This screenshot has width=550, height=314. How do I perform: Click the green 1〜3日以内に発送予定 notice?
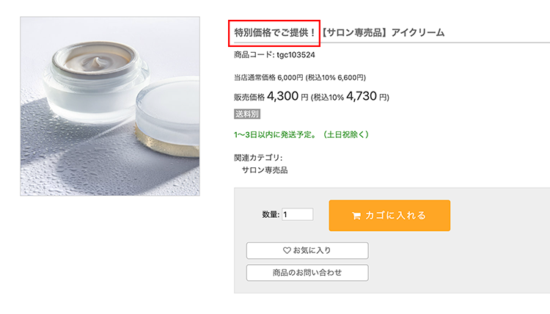tap(301, 134)
